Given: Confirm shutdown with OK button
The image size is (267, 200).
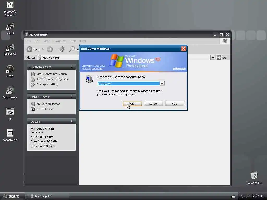Looking at the screenshot, I should coord(132,104).
